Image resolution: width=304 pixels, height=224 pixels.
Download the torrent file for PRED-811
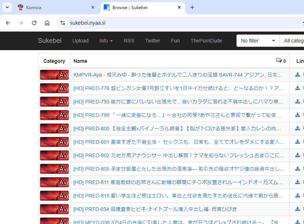pyautogui.click(x=297, y=182)
